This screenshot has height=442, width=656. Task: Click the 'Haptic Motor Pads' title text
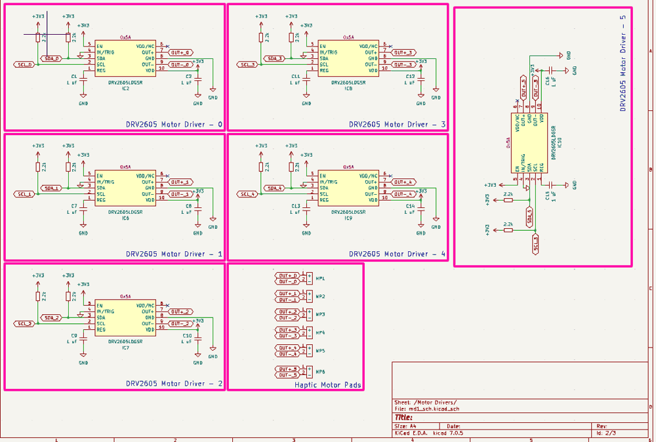click(327, 385)
